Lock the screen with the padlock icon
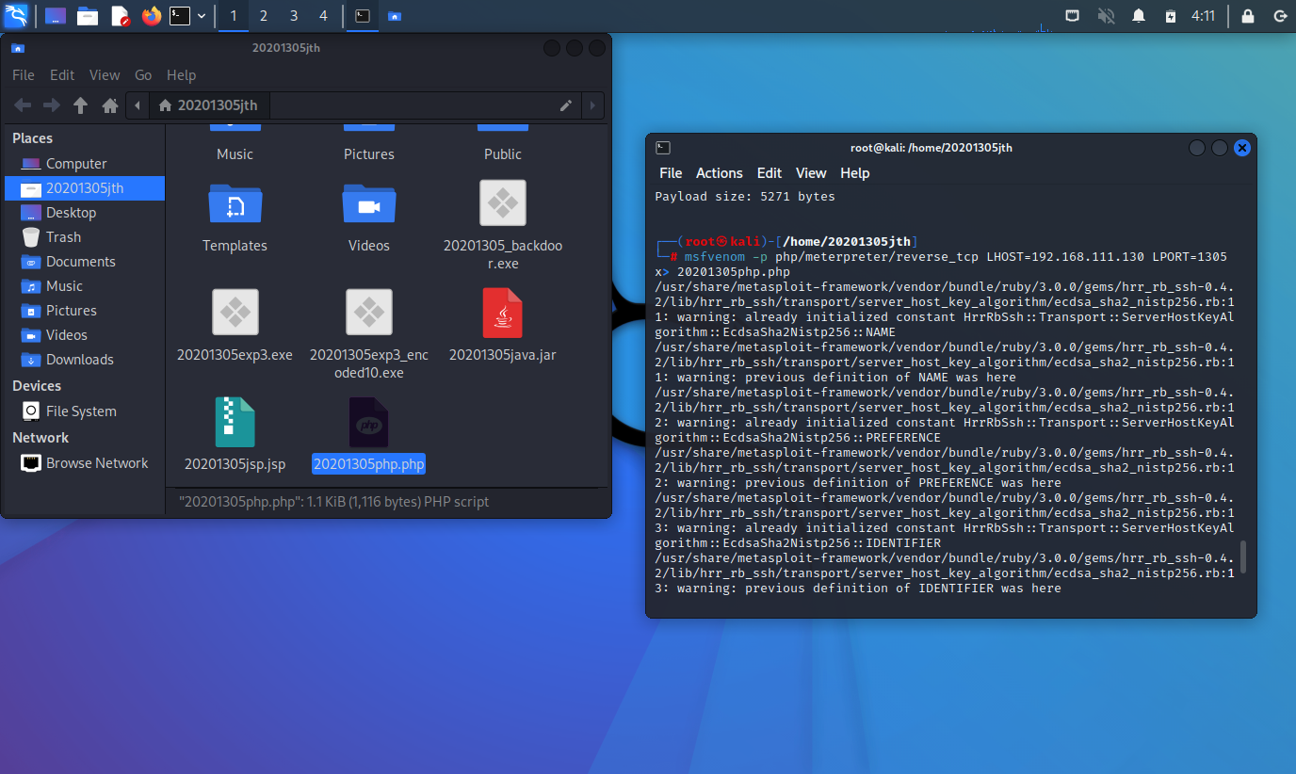The height and width of the screenshot is (774, 1296). coord(1248,16)
